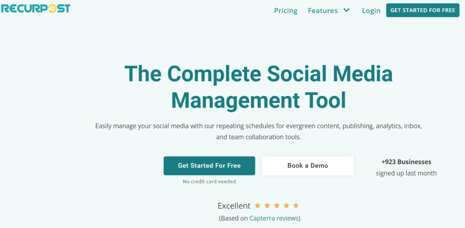Go to the Pricing page
This screenshot has width=465, height=228.
[x=286, y=10]
